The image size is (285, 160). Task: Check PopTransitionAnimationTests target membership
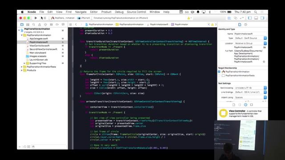(219, 76)
